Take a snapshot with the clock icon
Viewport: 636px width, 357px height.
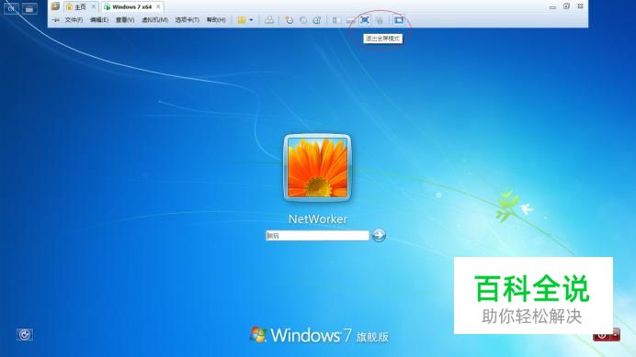pos(290,20)
